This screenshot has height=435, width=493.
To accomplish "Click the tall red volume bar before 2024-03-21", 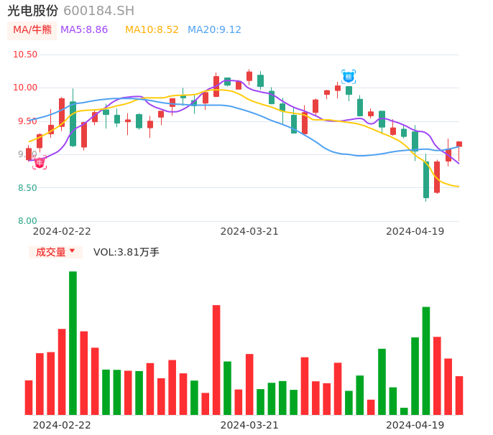I will coord(216,360).
